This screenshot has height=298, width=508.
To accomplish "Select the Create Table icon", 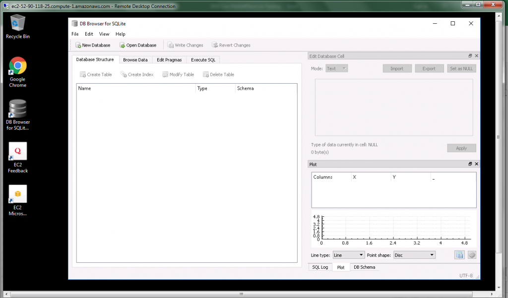I will pyautogui.click(x=95, y=74).
